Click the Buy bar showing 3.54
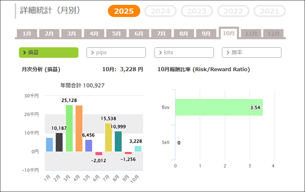Viewport: 305px width, 192px height. pyautogui.click(x=219, y=108)
